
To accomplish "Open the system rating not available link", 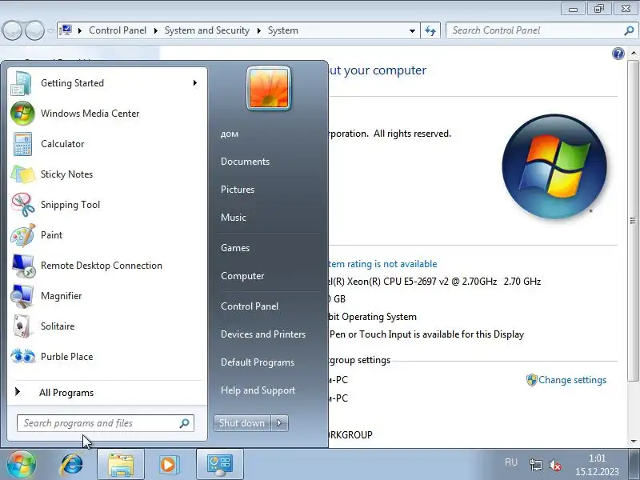I will click(382, 264).
